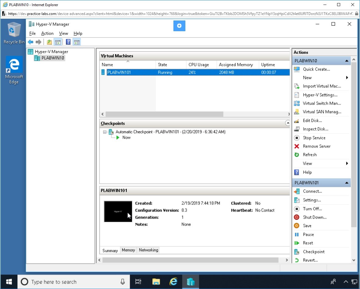Viewport: 360px width, 289px height.
Task: Collapse the Automatic Checkpoint tree node
Action: pyautogui.click(x=105, y=132)
